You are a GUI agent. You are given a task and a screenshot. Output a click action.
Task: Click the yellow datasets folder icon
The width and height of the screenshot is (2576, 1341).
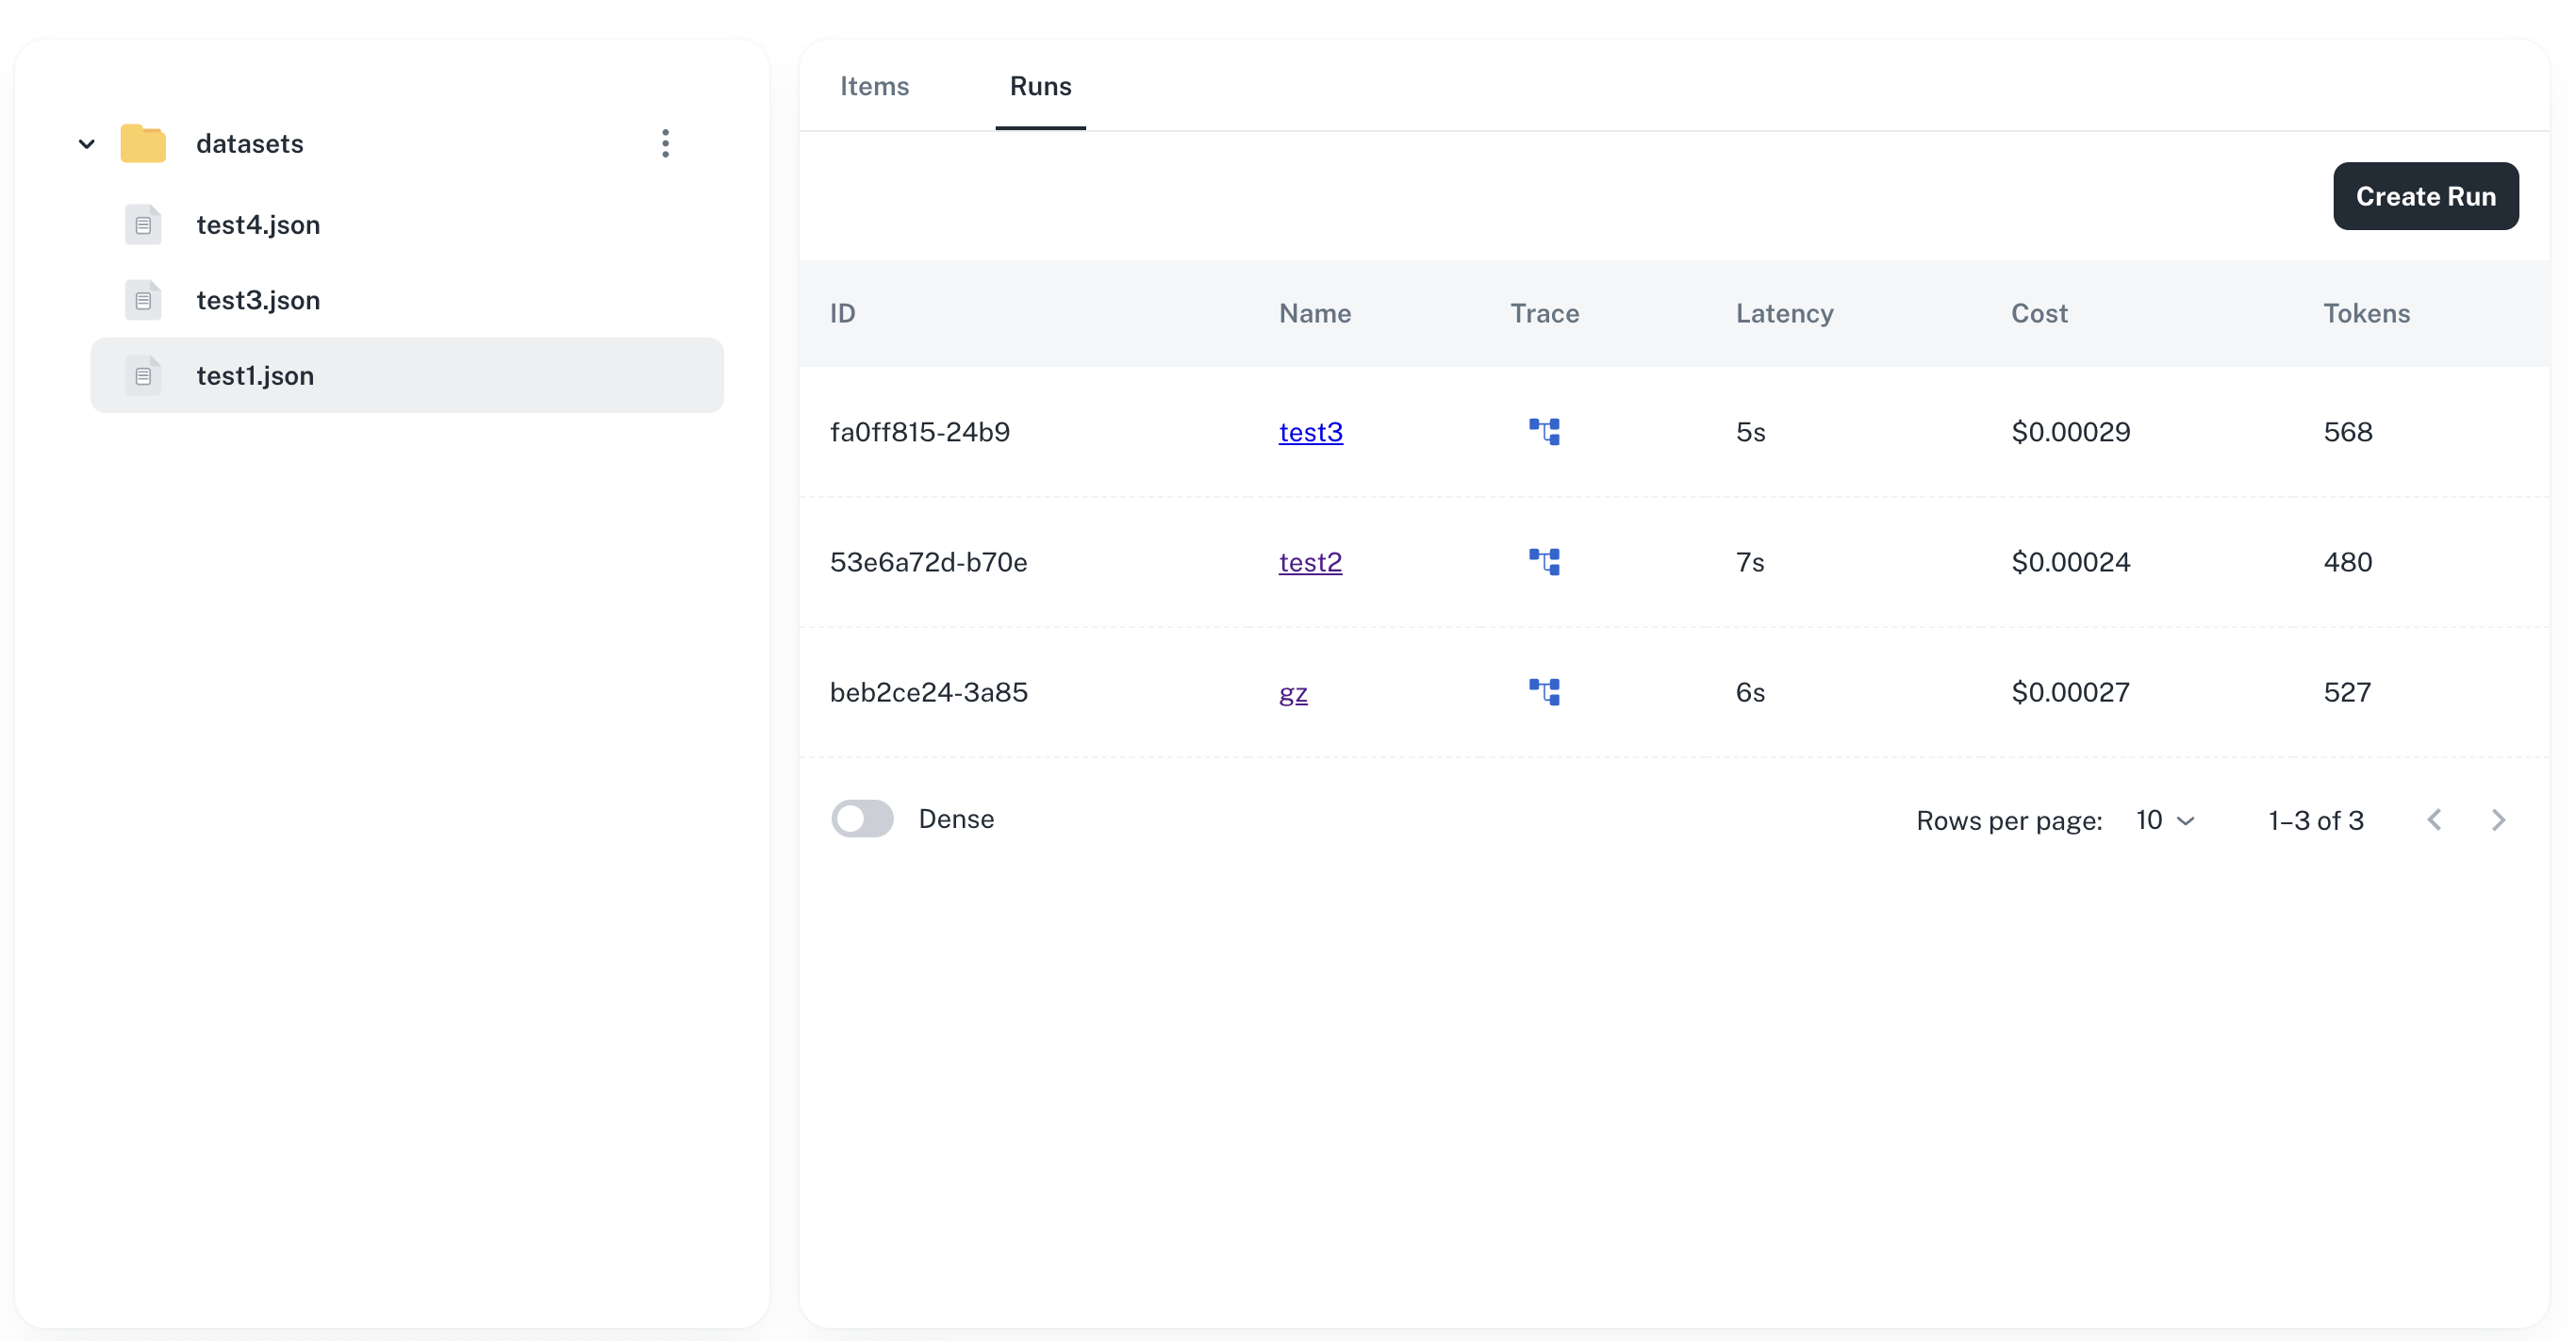tap(143, 143)
